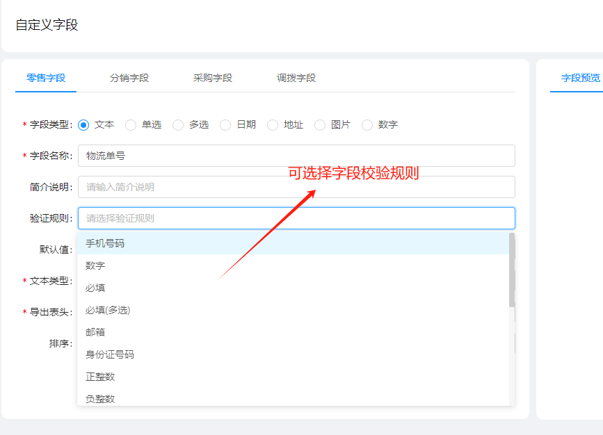This screenshot has width=603, height=435.
Task: Open the 调拨字段 tab
Action: 296,78
